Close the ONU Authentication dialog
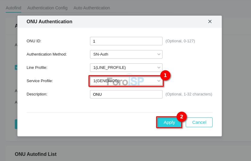The height and width of the screenshot is (161, 251). click(x=210, y=21)
